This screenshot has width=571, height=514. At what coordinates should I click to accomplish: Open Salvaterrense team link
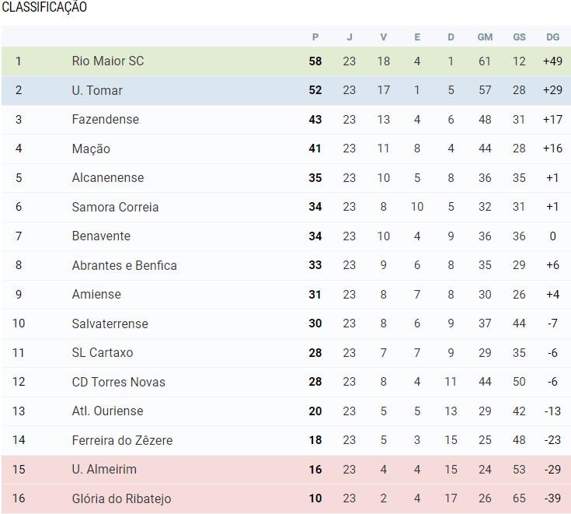coord(110,323)
